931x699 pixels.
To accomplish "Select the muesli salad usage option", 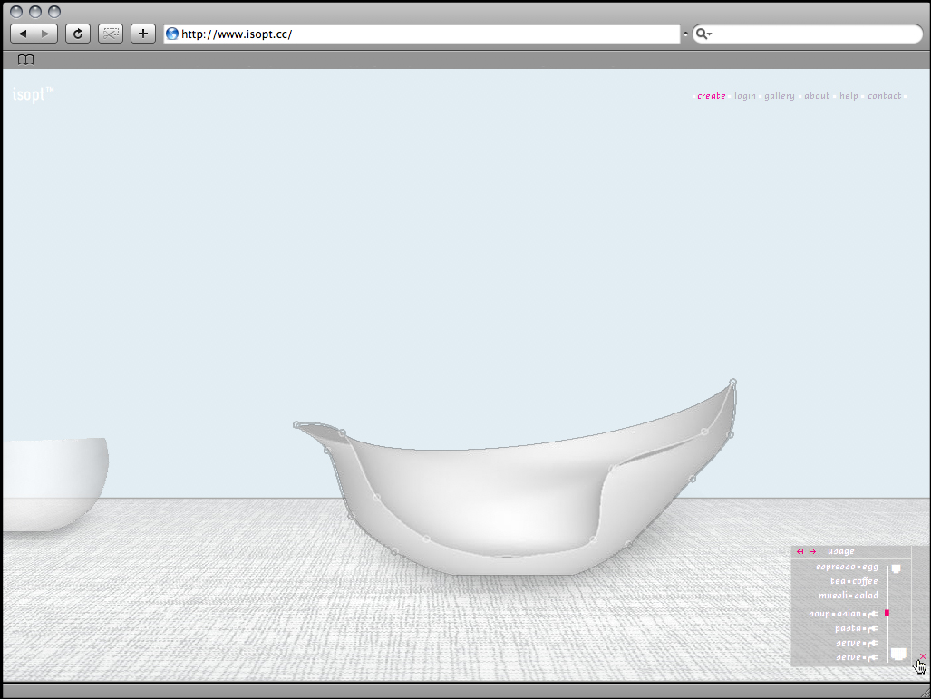I will click(848, 596).
